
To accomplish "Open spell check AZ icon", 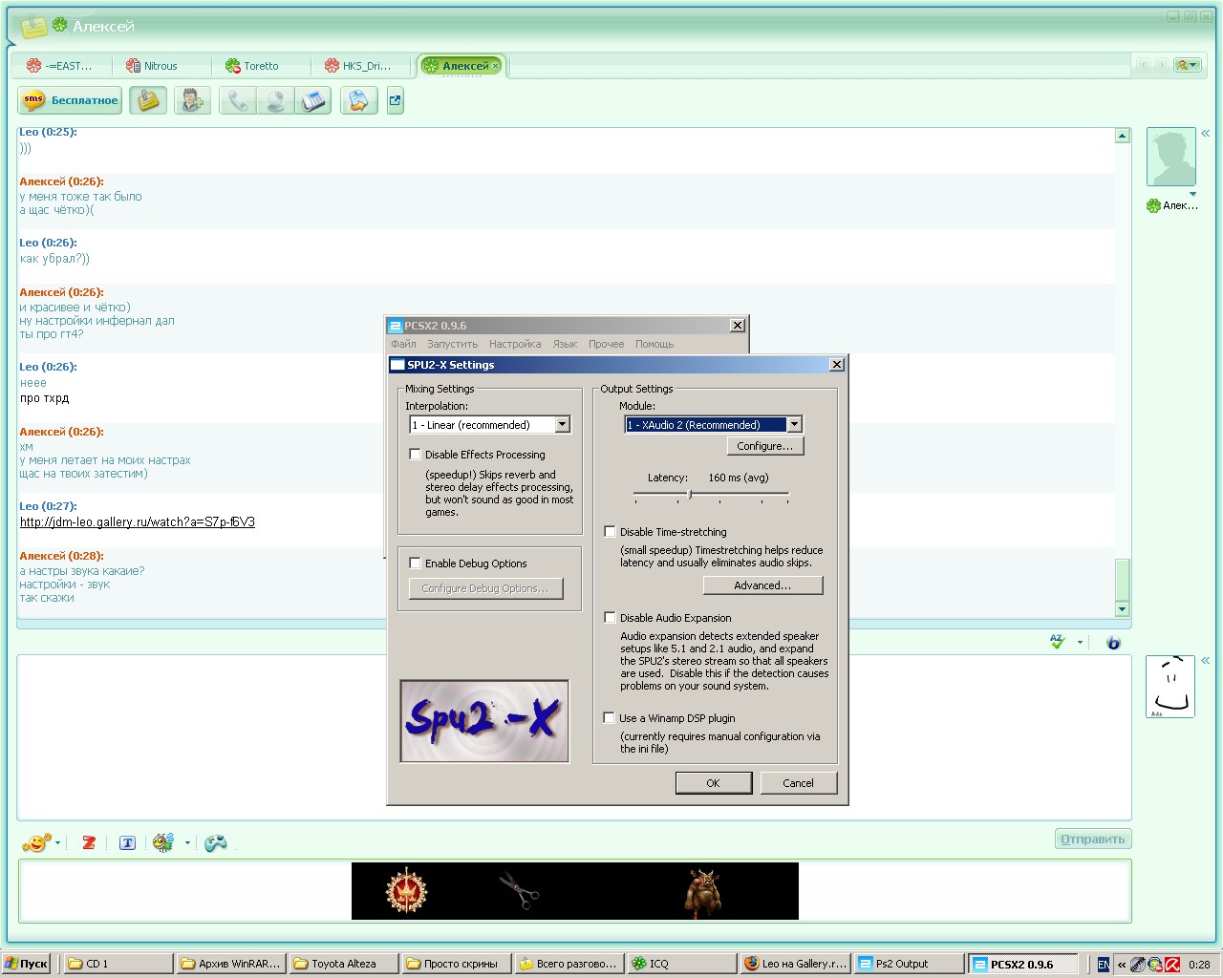I will point(1057,642).
